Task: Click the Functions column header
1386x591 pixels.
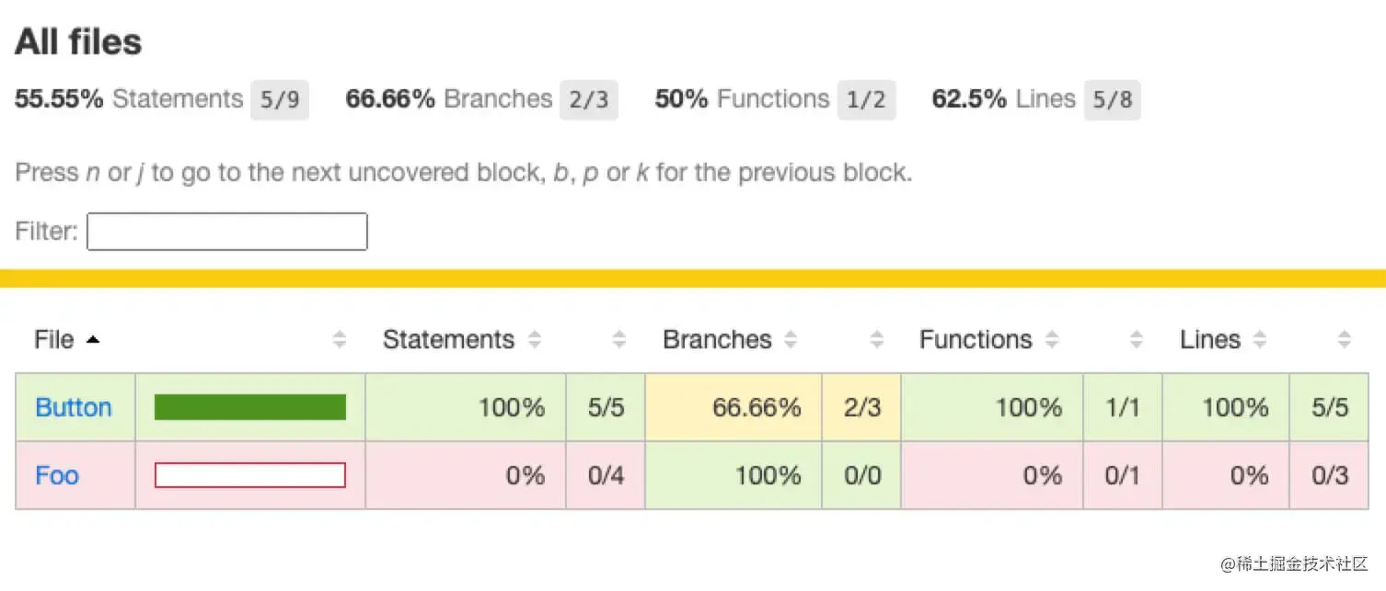Action: point(976,340)
